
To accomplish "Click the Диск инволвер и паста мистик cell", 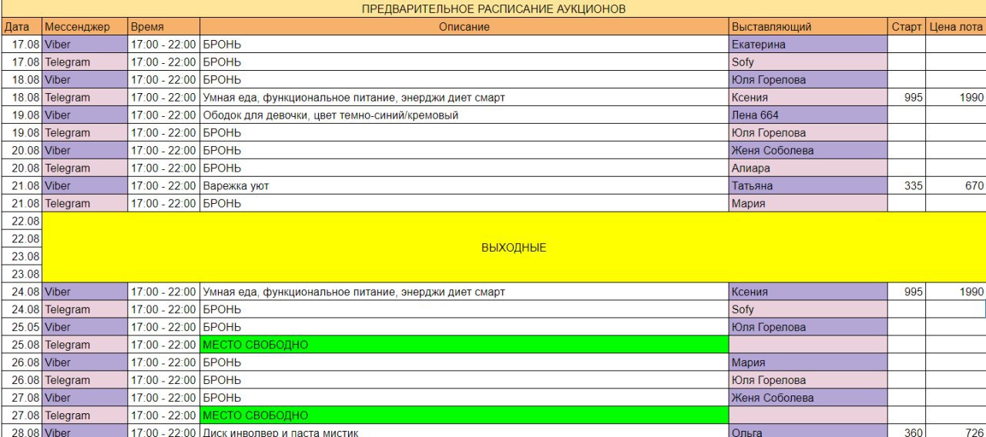I will point(464,432).
